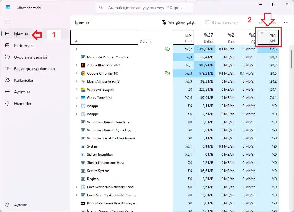The width and height of the screenshot is (294, 212).
Task: Toggle the hamburger navigation menu
Action: (x=7, y=22)
